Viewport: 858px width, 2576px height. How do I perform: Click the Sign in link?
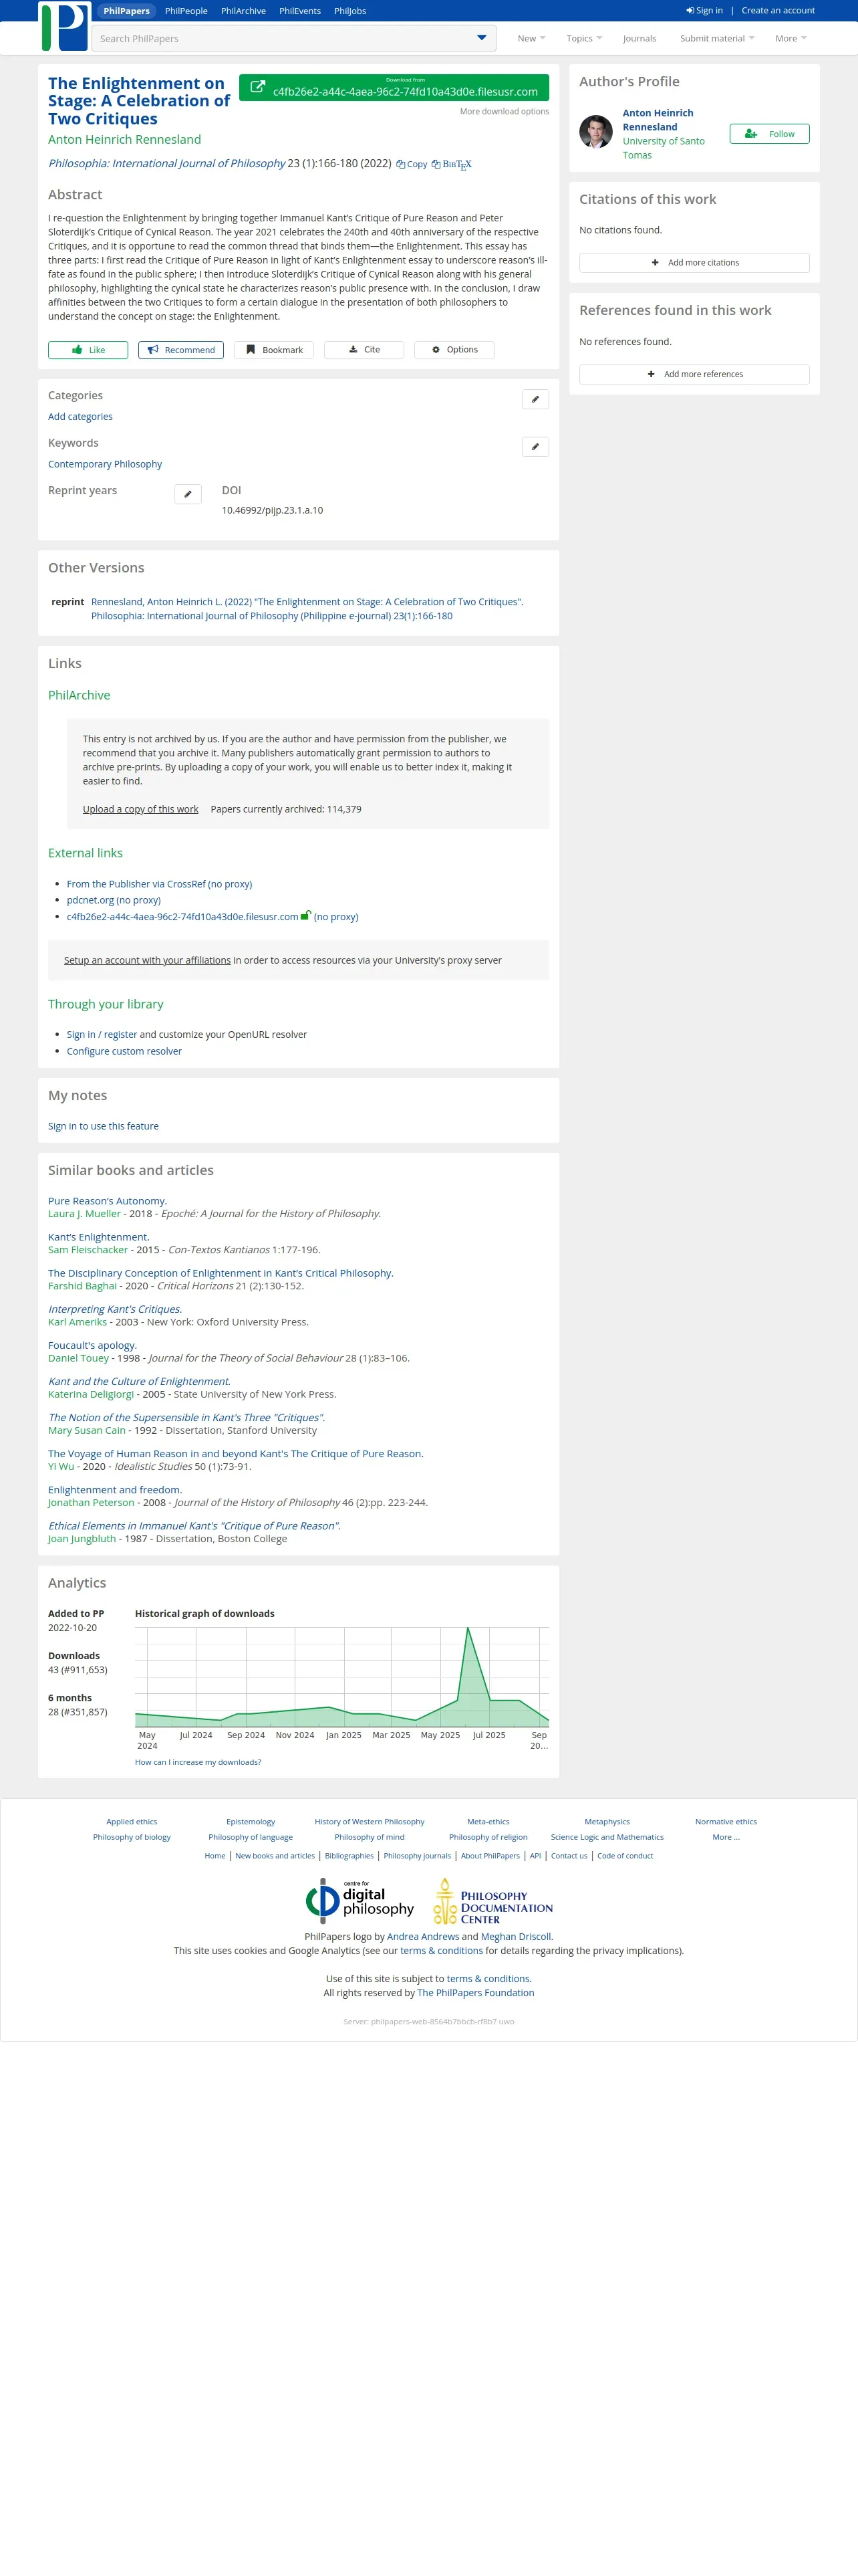704,11
